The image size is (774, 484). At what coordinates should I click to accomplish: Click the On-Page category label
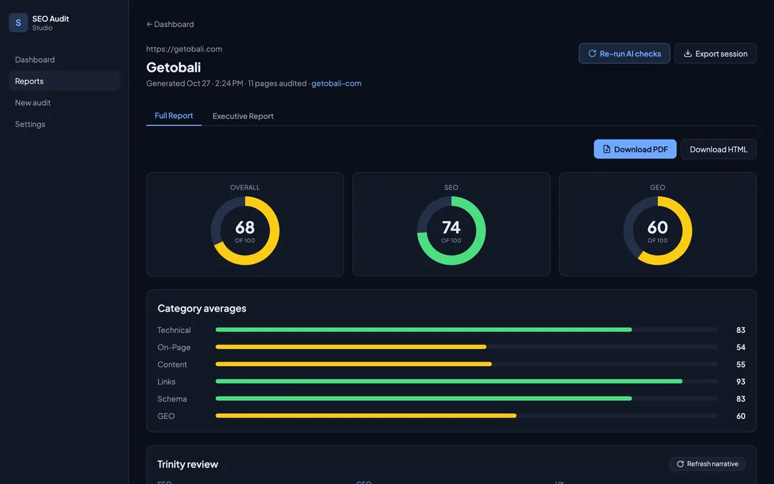[174, 347]
